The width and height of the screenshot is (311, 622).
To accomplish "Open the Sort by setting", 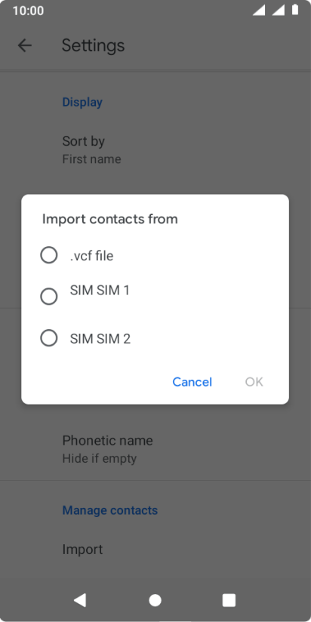I will click(x=155, y=150).
